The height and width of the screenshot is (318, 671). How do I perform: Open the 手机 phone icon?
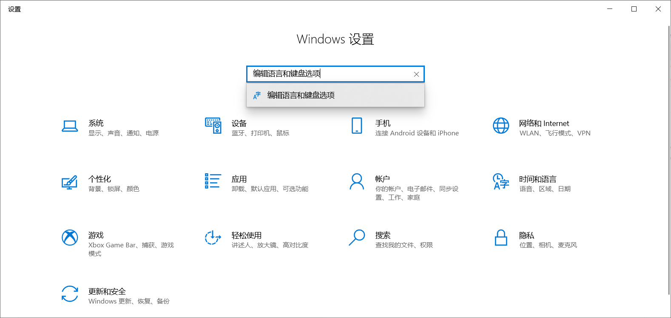tap(357, 126)
